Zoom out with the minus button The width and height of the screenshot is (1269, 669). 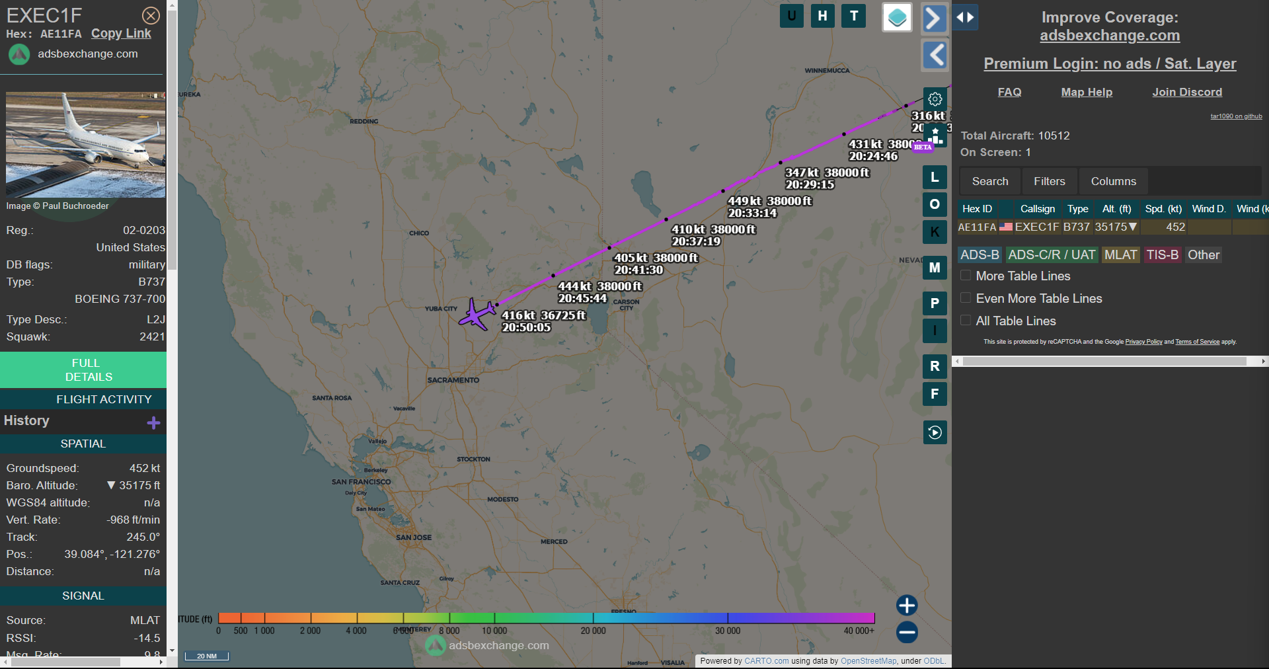(x=907, y=633)
